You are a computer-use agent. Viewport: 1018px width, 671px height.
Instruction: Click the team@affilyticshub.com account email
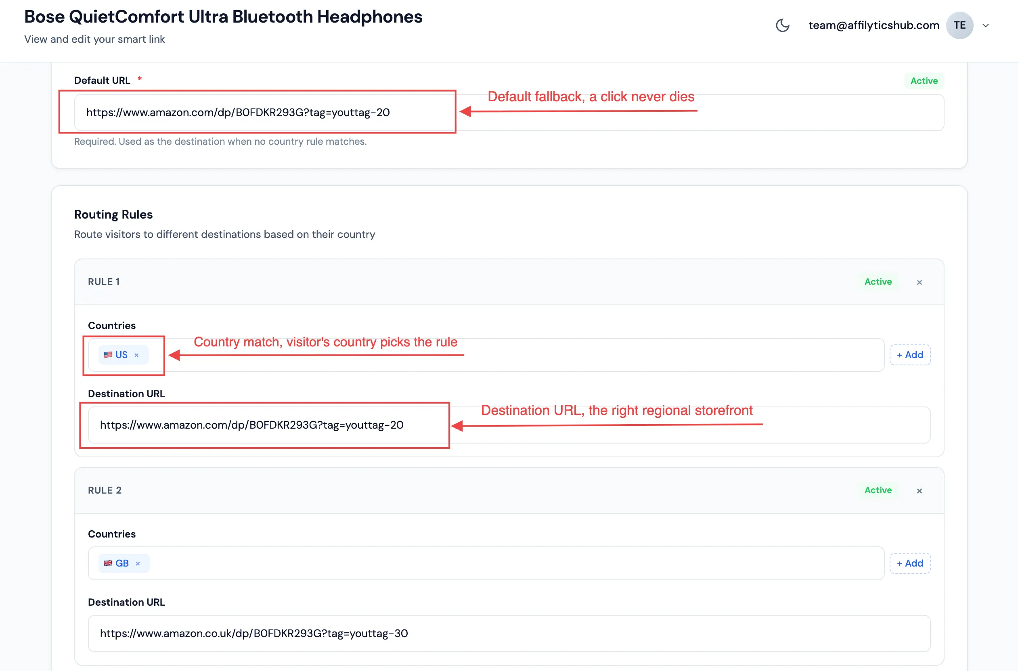coord(873,25)
